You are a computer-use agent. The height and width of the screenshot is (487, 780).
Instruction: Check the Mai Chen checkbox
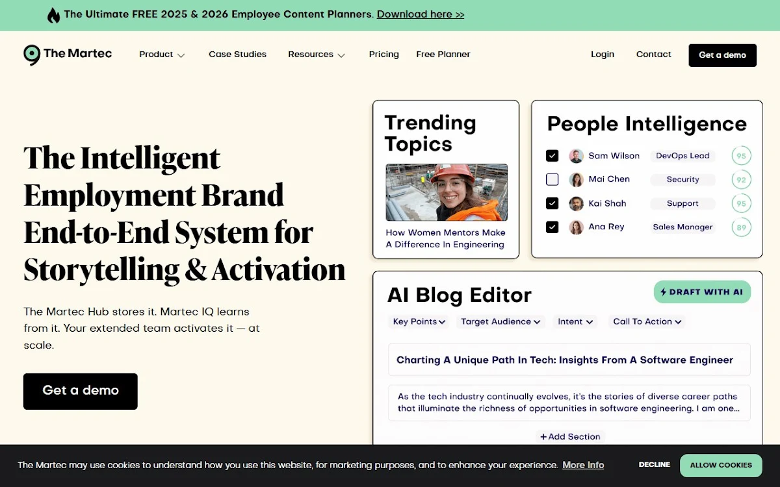pos(552,180)
